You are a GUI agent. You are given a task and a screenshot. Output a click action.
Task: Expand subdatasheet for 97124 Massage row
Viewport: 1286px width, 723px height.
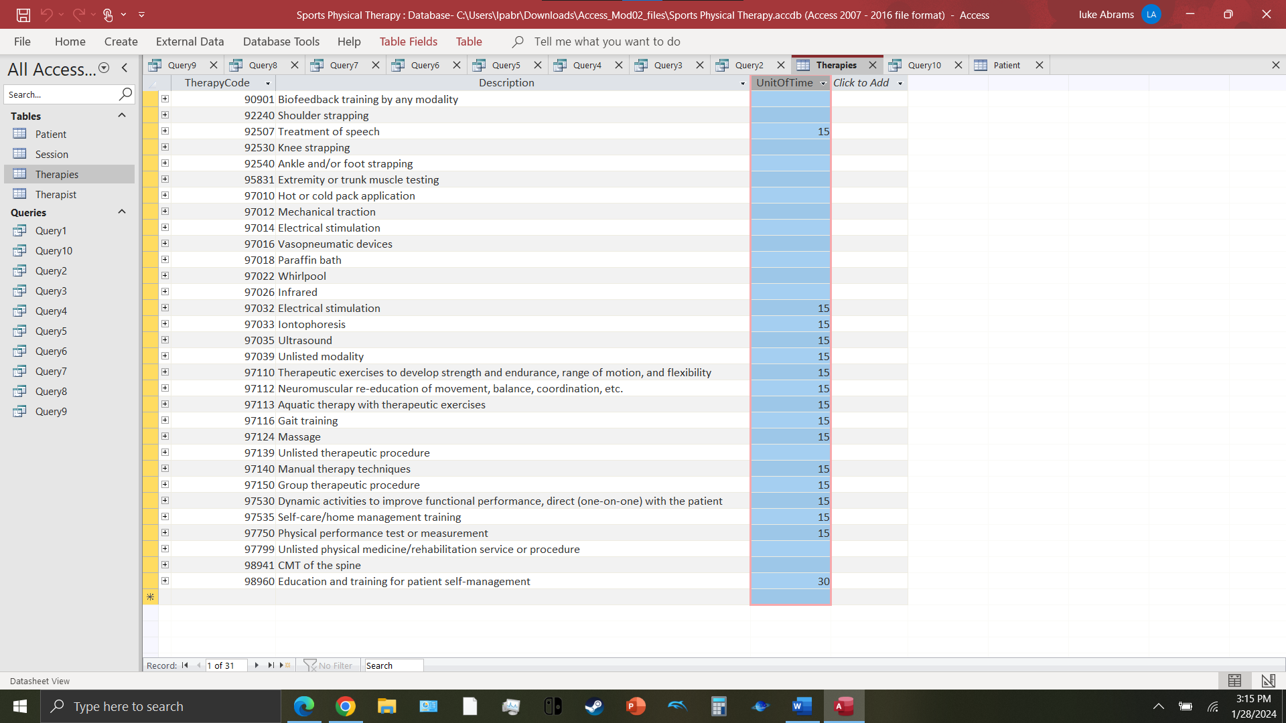point(165,436)
